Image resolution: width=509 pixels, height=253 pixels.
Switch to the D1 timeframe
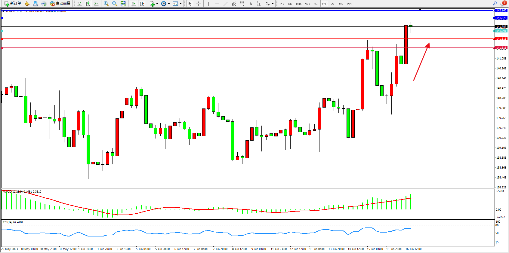(332, 4)
